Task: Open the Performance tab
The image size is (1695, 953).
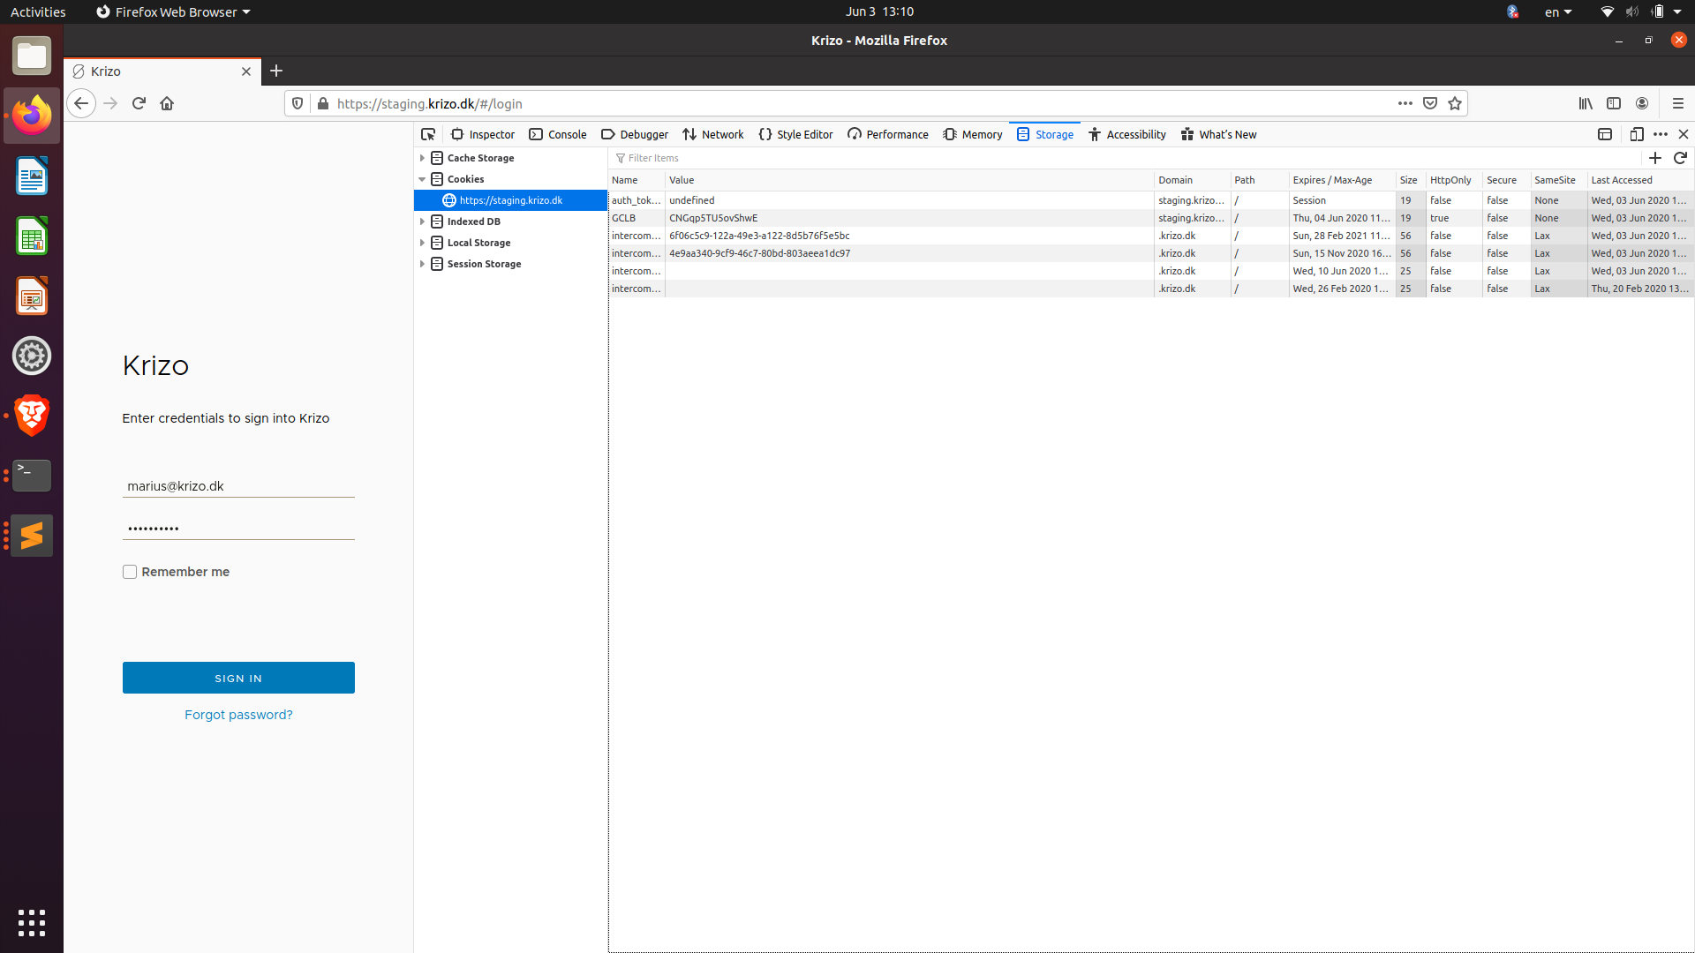Action: pos(888,134)
